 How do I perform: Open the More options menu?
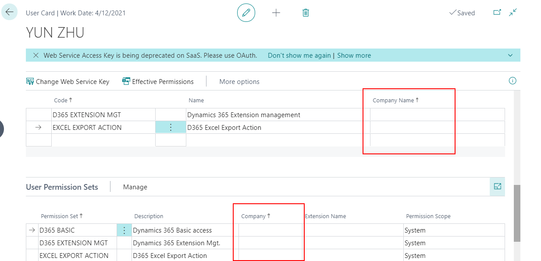239,81
